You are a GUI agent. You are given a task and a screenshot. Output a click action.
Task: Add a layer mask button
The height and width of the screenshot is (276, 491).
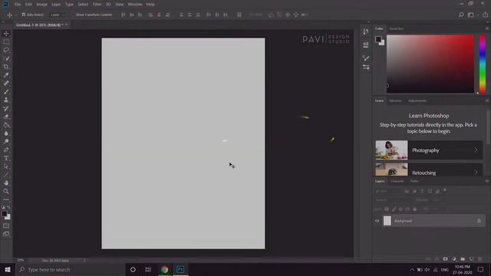445,259
